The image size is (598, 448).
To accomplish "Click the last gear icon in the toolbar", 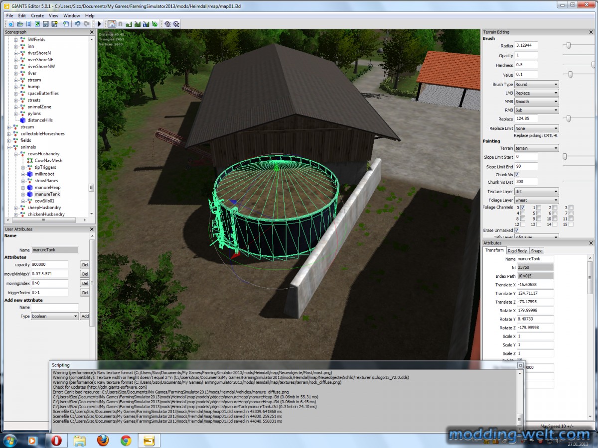I will click(x=176, y=24).
